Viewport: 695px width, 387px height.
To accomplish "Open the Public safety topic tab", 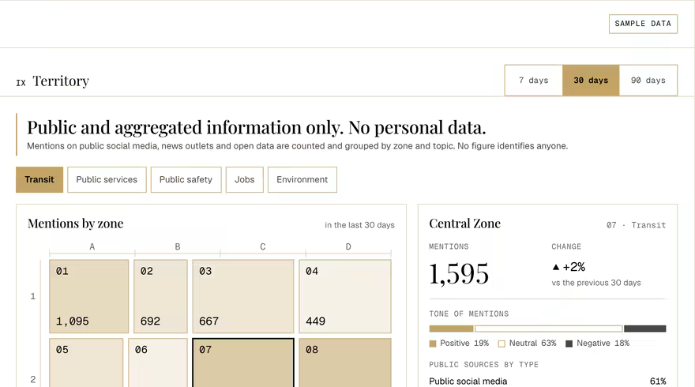I will click(x=186, y=179).
